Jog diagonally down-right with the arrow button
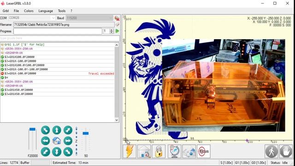Screen dimensions: 295x166 68,152
